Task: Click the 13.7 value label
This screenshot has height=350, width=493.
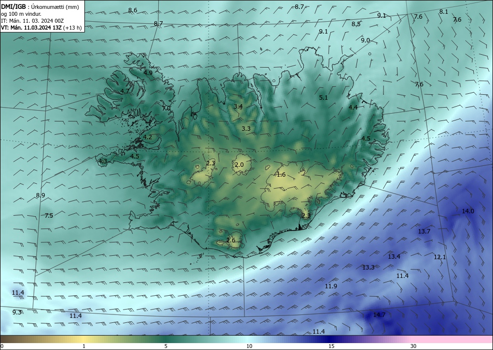Action: click(x=424, y=232)
